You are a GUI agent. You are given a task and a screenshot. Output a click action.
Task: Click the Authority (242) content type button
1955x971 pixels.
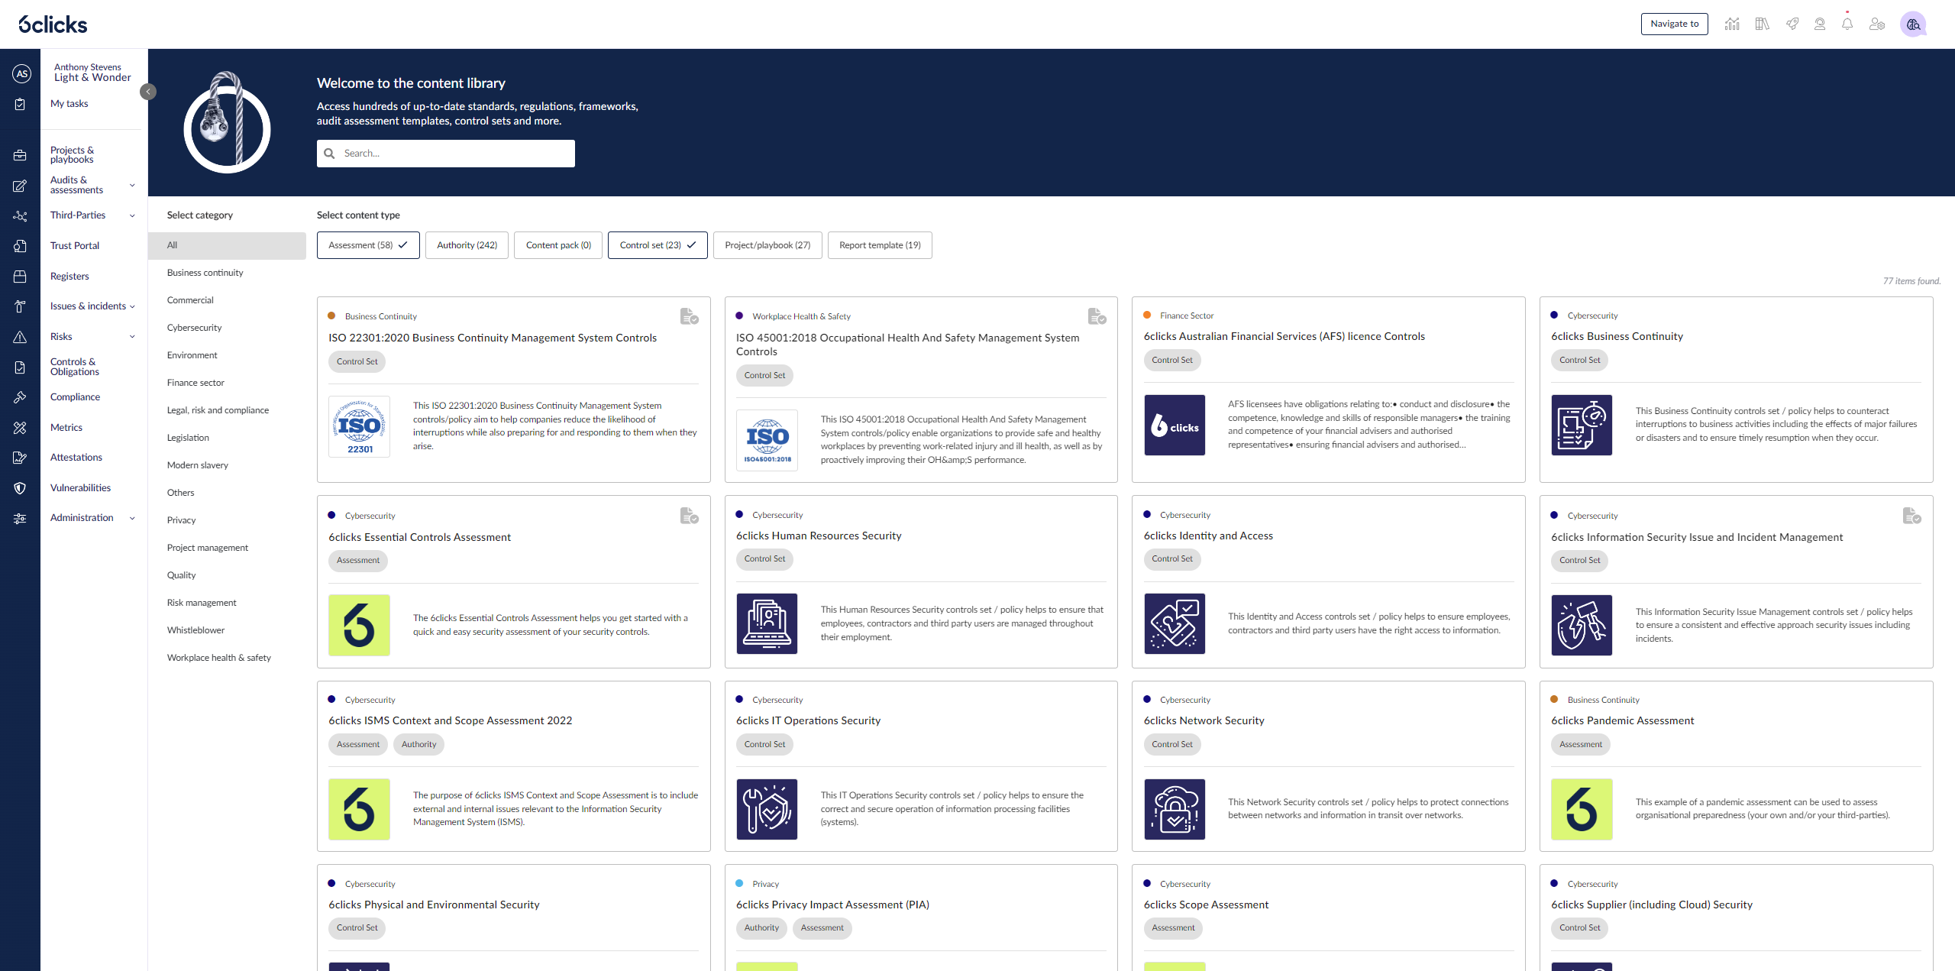(x=465, y=244)
